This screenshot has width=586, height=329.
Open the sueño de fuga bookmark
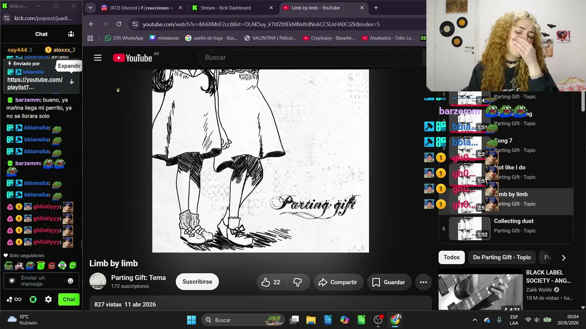(x=212, y=38)
